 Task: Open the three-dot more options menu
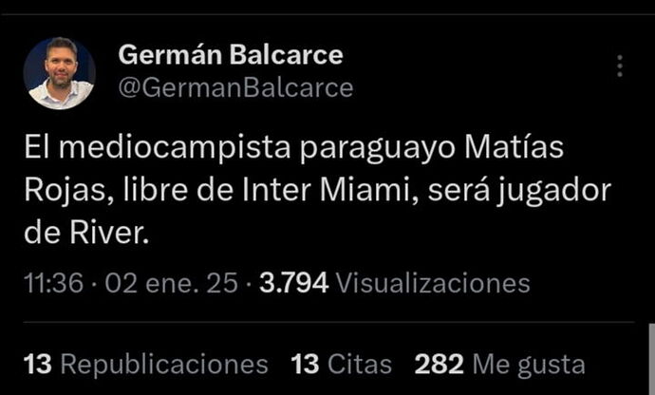(620, 66)
